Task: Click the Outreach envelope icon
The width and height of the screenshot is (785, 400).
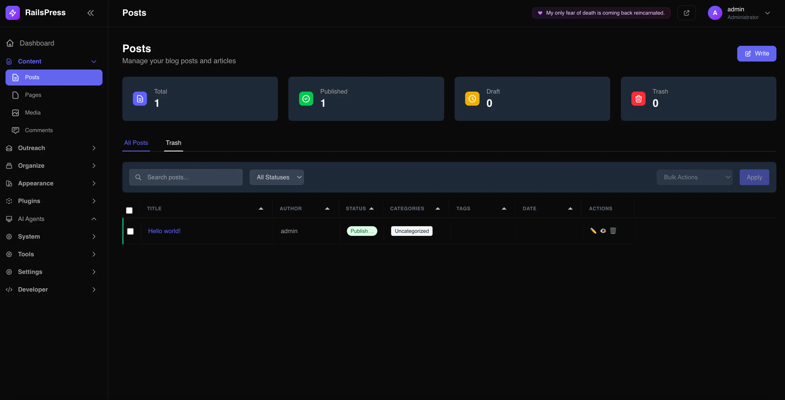Action: click(9, 148)
